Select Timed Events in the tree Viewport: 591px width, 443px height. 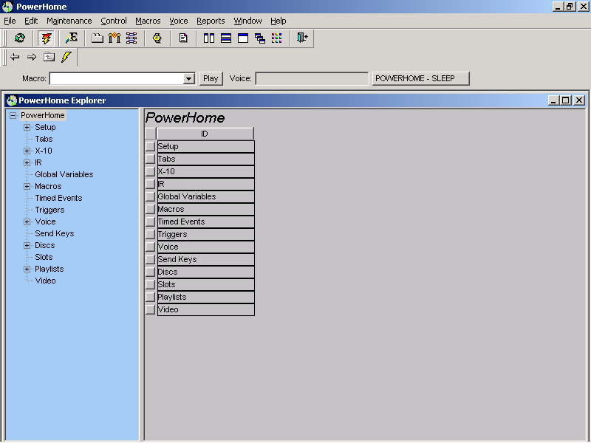coord(58,198)
